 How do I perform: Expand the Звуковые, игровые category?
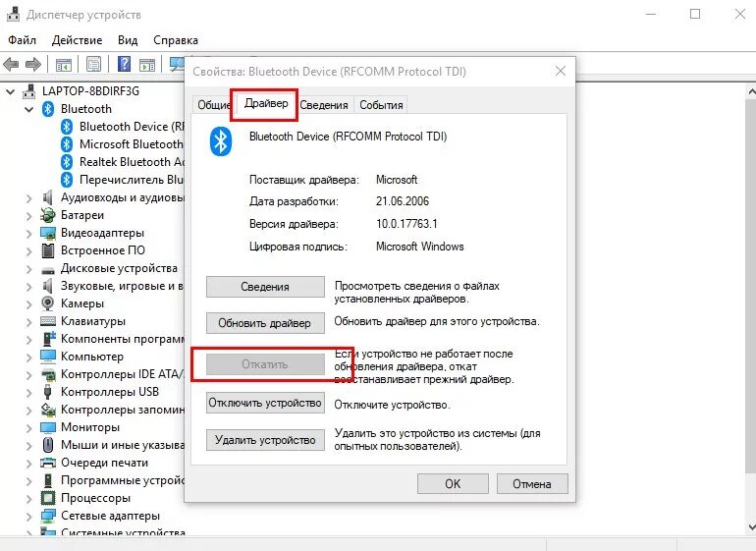pos(28,287)
